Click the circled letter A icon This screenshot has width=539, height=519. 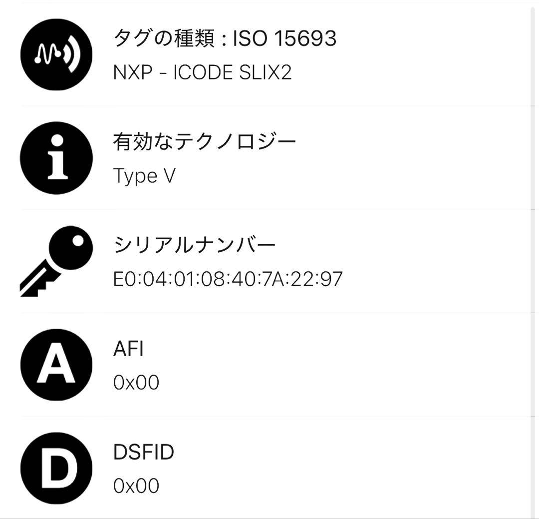coord(56,365)
